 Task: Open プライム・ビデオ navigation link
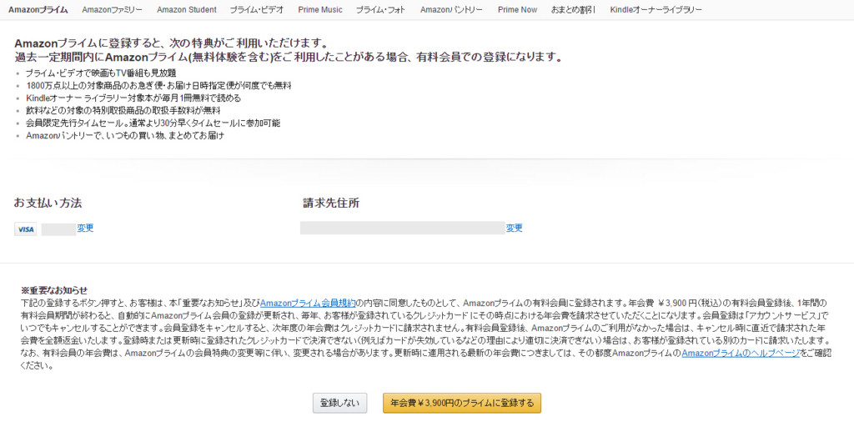coord(257,10)
